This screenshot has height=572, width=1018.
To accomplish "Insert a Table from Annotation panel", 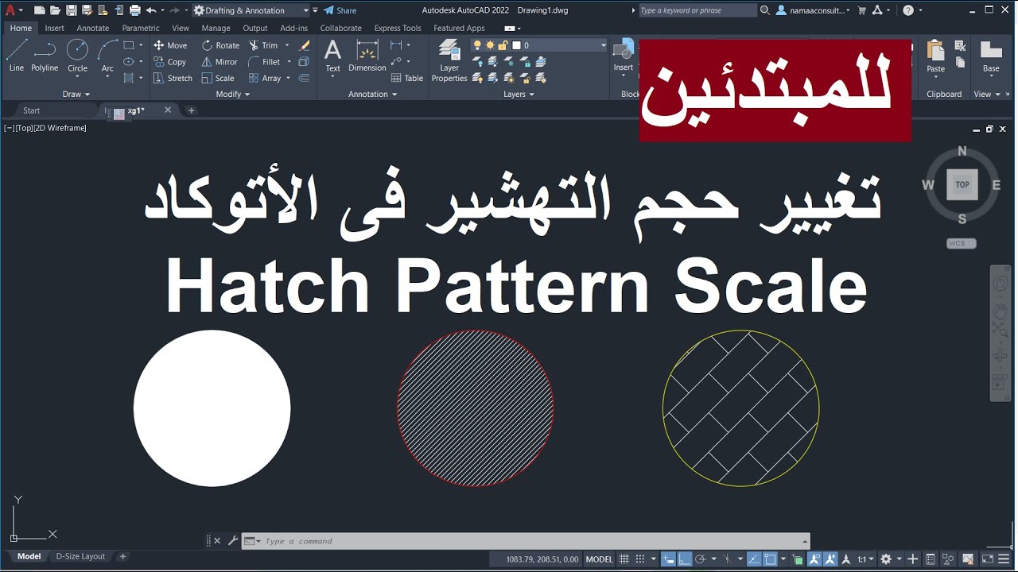I will (x=407, y=78).
